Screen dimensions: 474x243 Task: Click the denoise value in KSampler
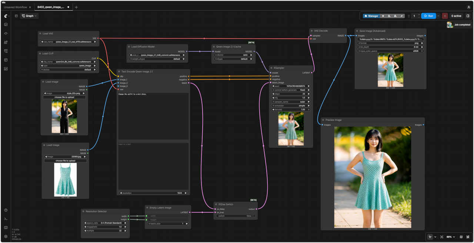point(291,110)
